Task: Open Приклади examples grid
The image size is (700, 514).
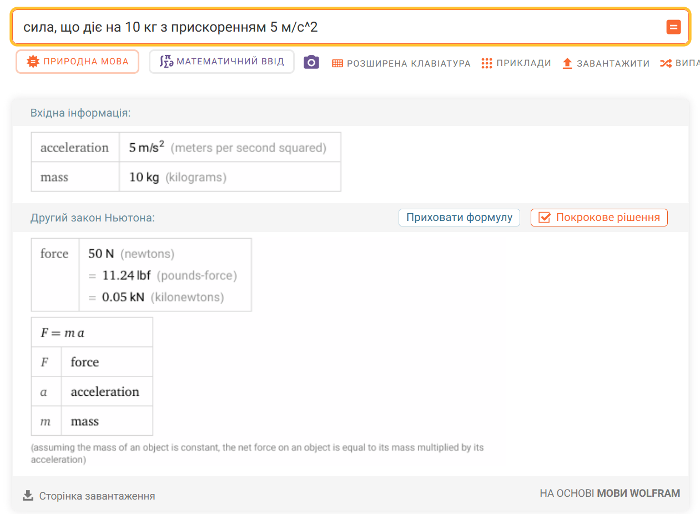Action: click(x=516, y=63)
